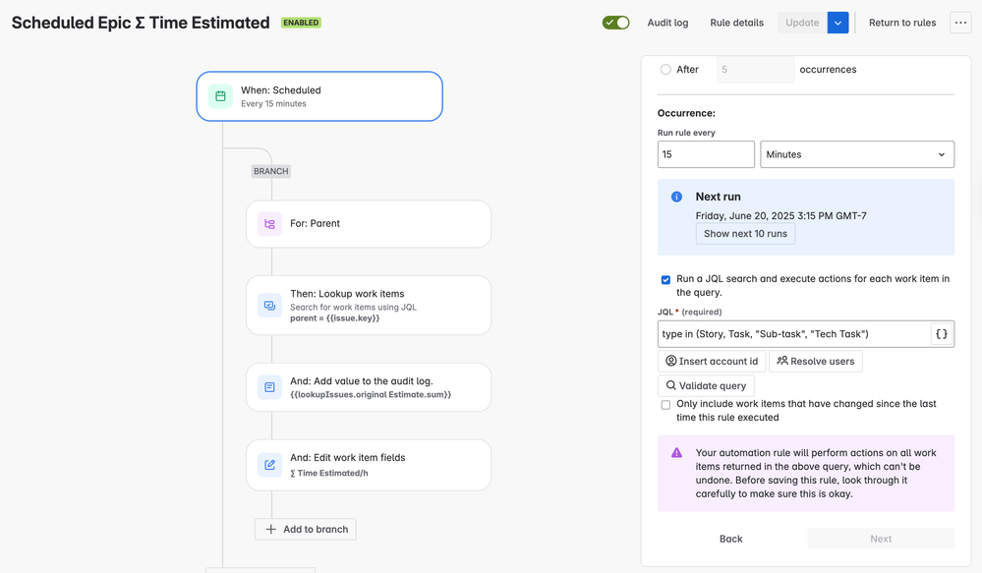The height and width of the screenshot is (573, 982).
Task: Click the rule title Scheduled Epic Σ Time Estimated
Action: point(141,23)
